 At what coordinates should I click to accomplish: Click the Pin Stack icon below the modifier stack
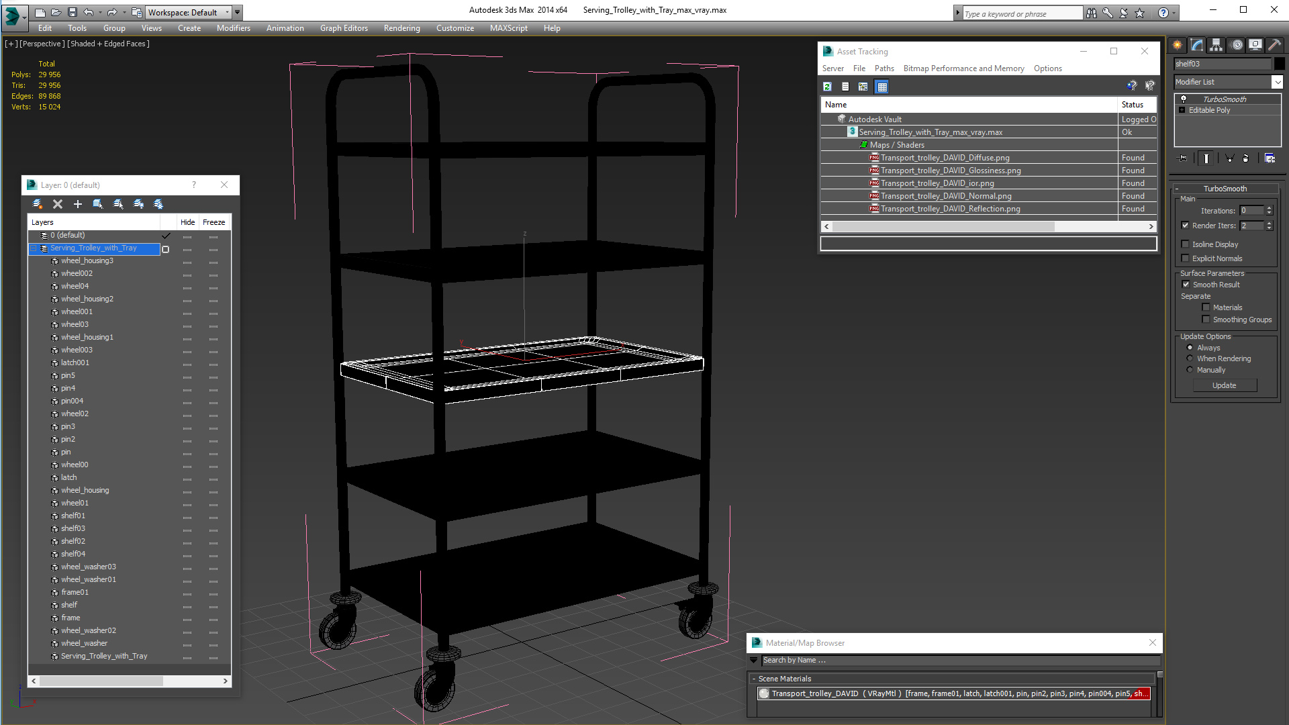[x=1183, y=158]
